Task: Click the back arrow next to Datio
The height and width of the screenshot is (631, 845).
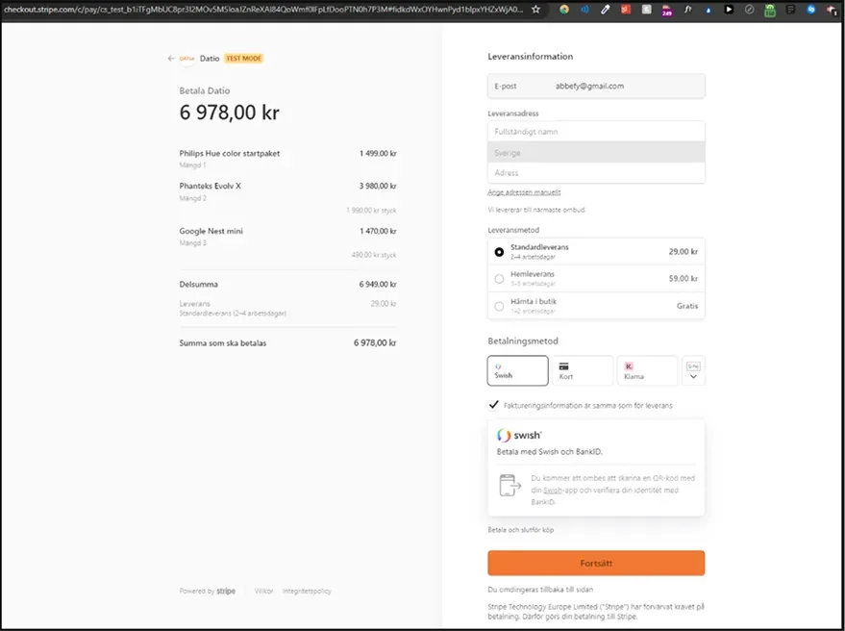Action: click(x=171, y=59)
